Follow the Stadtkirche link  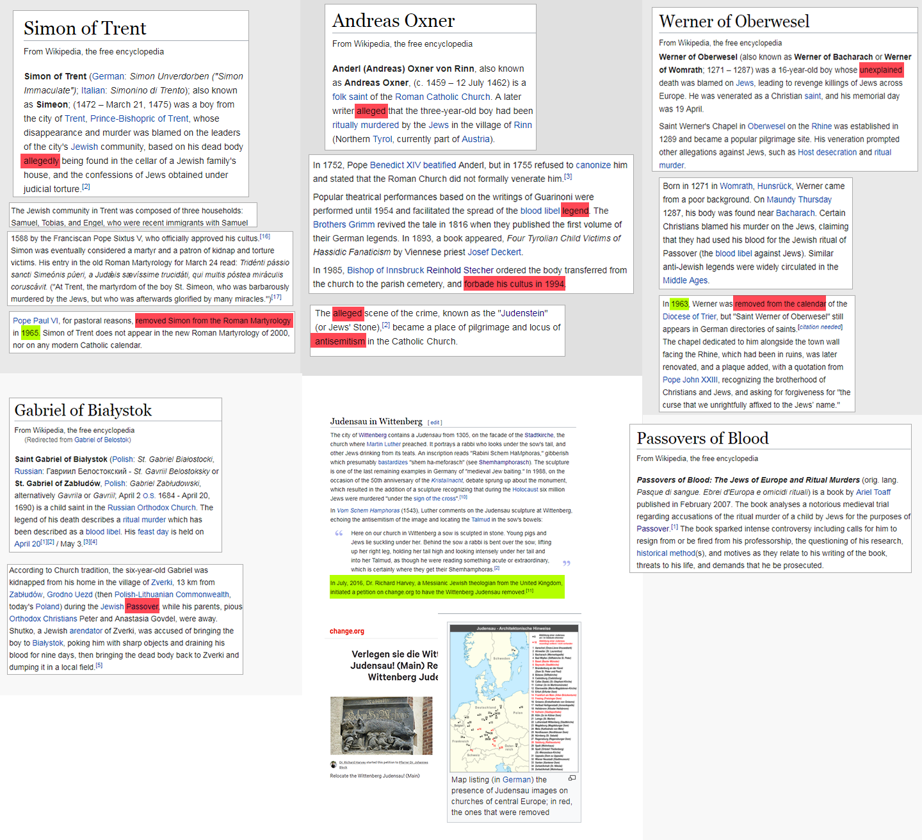coord(539,435)
